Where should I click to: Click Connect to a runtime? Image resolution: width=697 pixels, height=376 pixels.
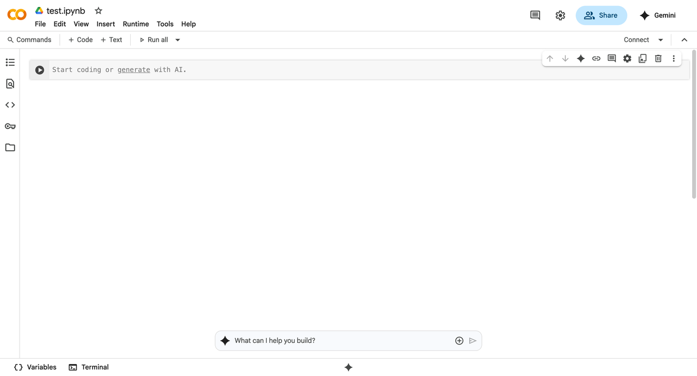637,40
